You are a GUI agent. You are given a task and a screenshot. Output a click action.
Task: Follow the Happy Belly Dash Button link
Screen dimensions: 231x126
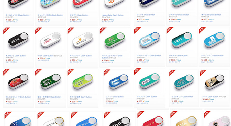[x=113, y=15]
